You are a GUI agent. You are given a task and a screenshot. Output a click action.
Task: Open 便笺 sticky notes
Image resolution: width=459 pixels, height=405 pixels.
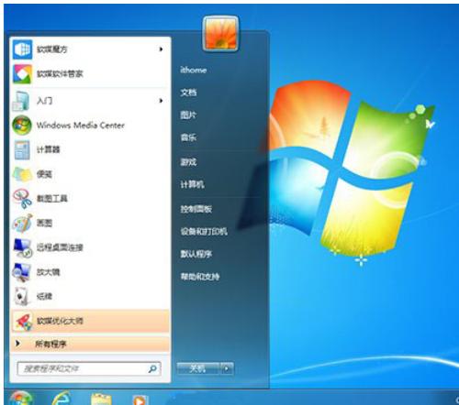click(x=90, y=174)
